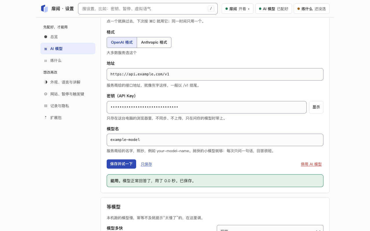The width and height of the screenshot is (370, 231).
Task: Click the 想改再改 sidebar heading
Action: point(50,72)
